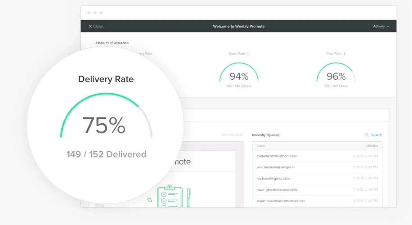Click the Click Rate info icon

(344, 54)
